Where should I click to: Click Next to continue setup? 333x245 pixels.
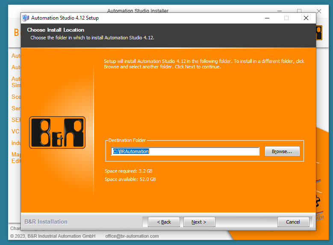pos(199,222)
